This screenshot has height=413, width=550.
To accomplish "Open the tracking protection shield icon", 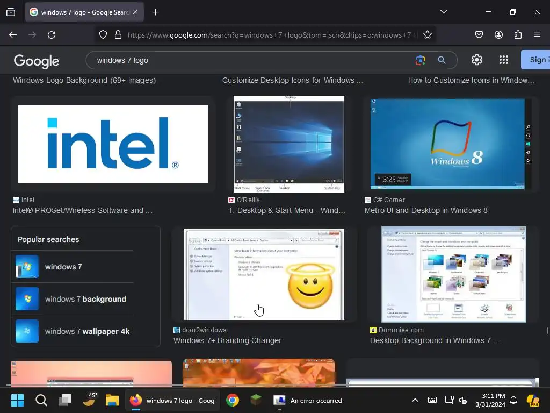I will (x=103, y=35).
